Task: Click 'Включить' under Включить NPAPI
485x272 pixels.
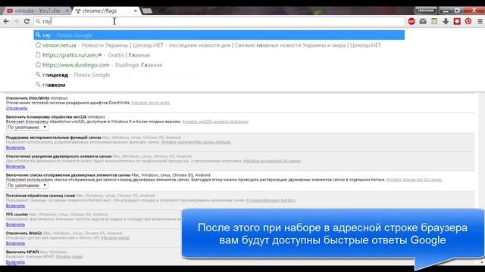Action: coord(15,262)
